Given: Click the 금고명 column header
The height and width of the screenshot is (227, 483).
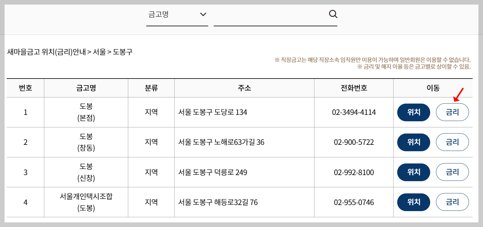Looking at the screenshot, I should tap(86, 88).
